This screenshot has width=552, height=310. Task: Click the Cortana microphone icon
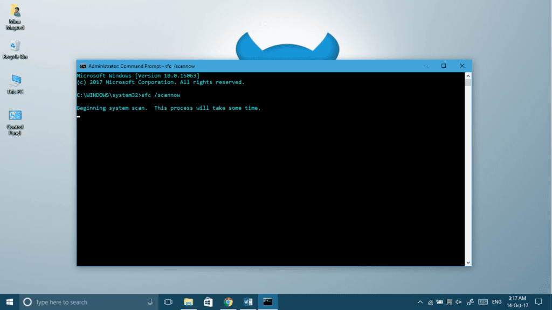click(x=150, y=302)
